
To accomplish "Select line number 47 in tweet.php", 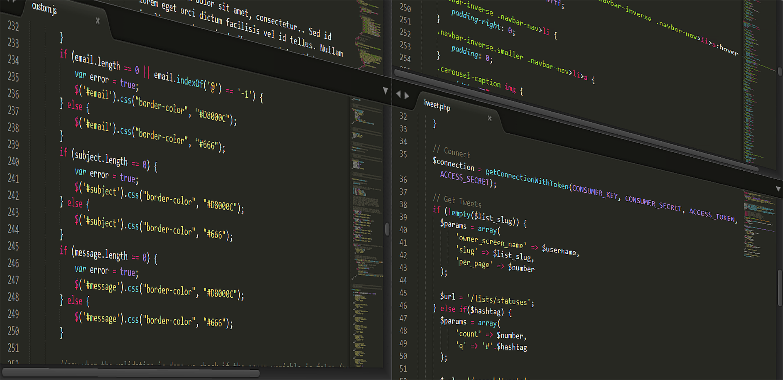I will (403, 318).
